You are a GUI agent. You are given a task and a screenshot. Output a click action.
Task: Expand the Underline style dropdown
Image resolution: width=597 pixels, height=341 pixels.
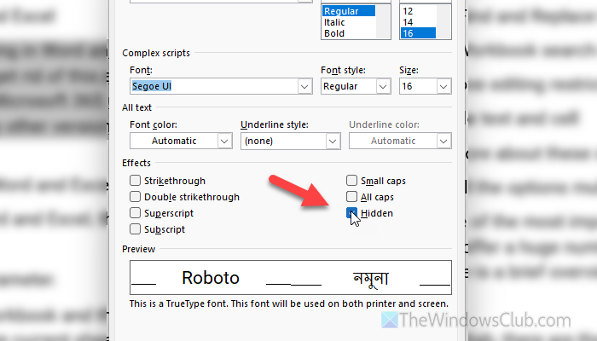(x=333, y=141)
